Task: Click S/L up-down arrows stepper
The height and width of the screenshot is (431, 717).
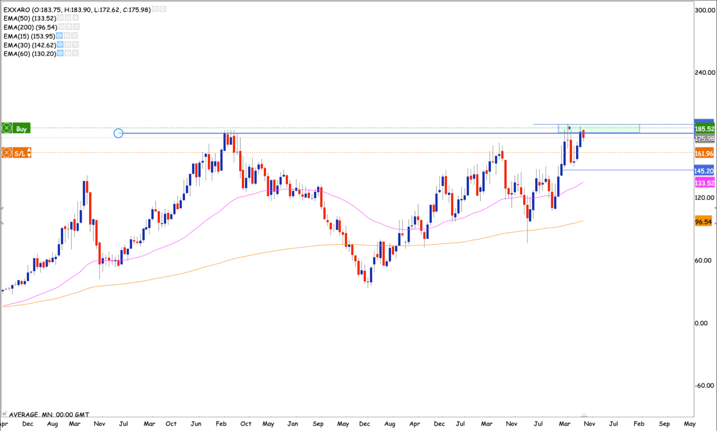Action: pyautogui.click(x=29, y=153)
